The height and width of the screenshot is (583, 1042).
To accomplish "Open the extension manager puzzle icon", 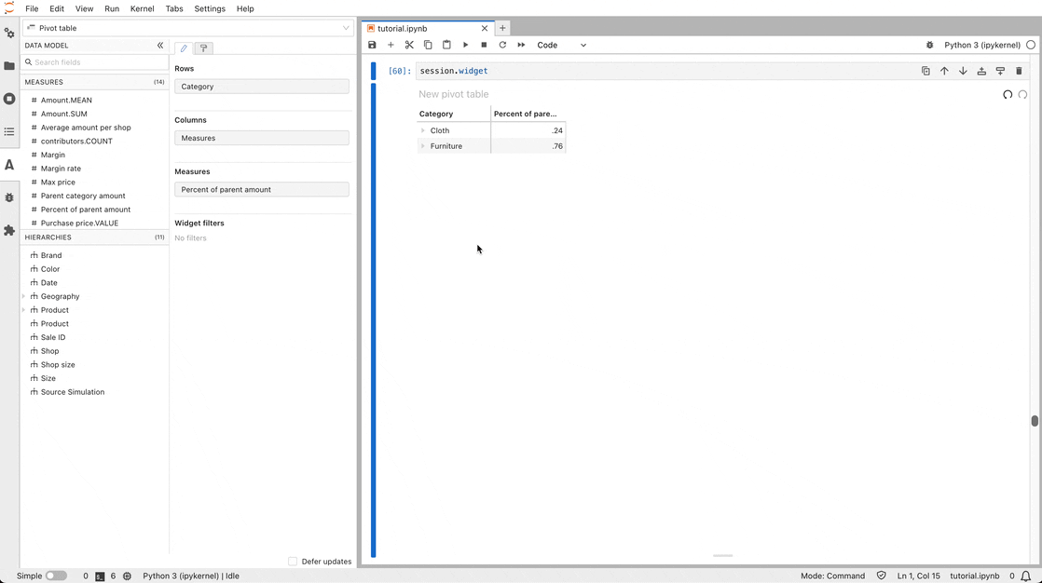I will click(9, 230).
